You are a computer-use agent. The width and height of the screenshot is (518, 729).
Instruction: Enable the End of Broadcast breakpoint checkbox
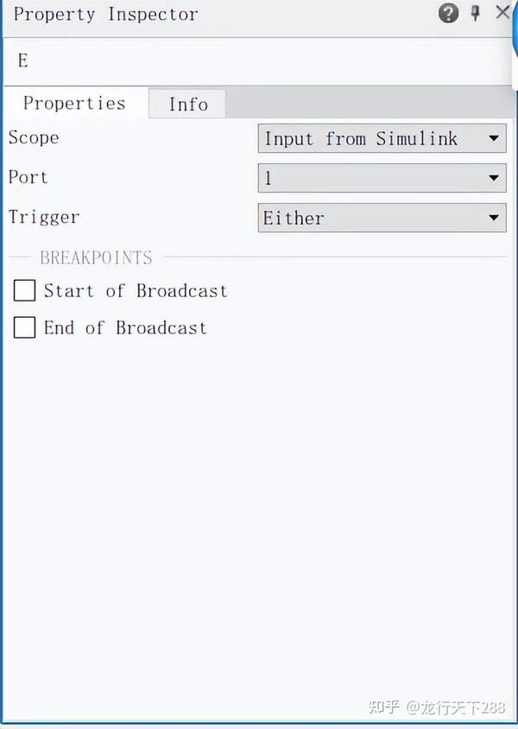25,327
